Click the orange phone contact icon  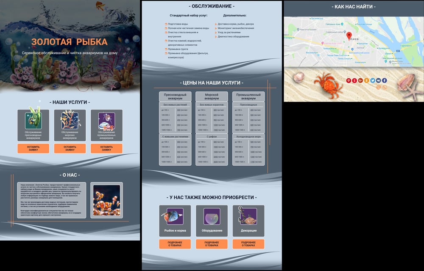tap(385, 87)
